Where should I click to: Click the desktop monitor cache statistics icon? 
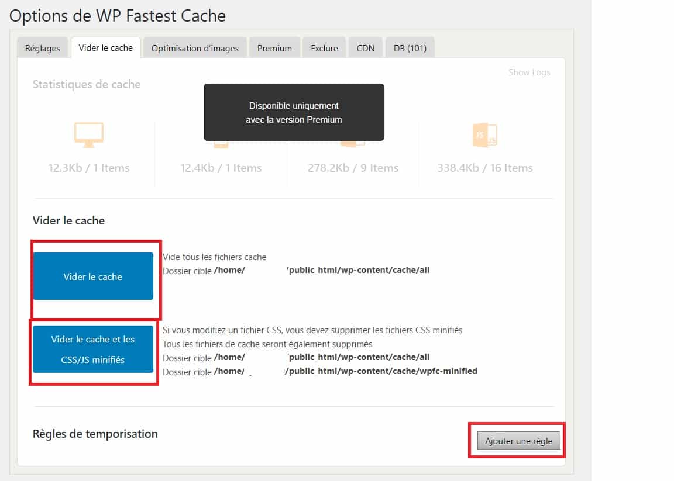point(88,135)
